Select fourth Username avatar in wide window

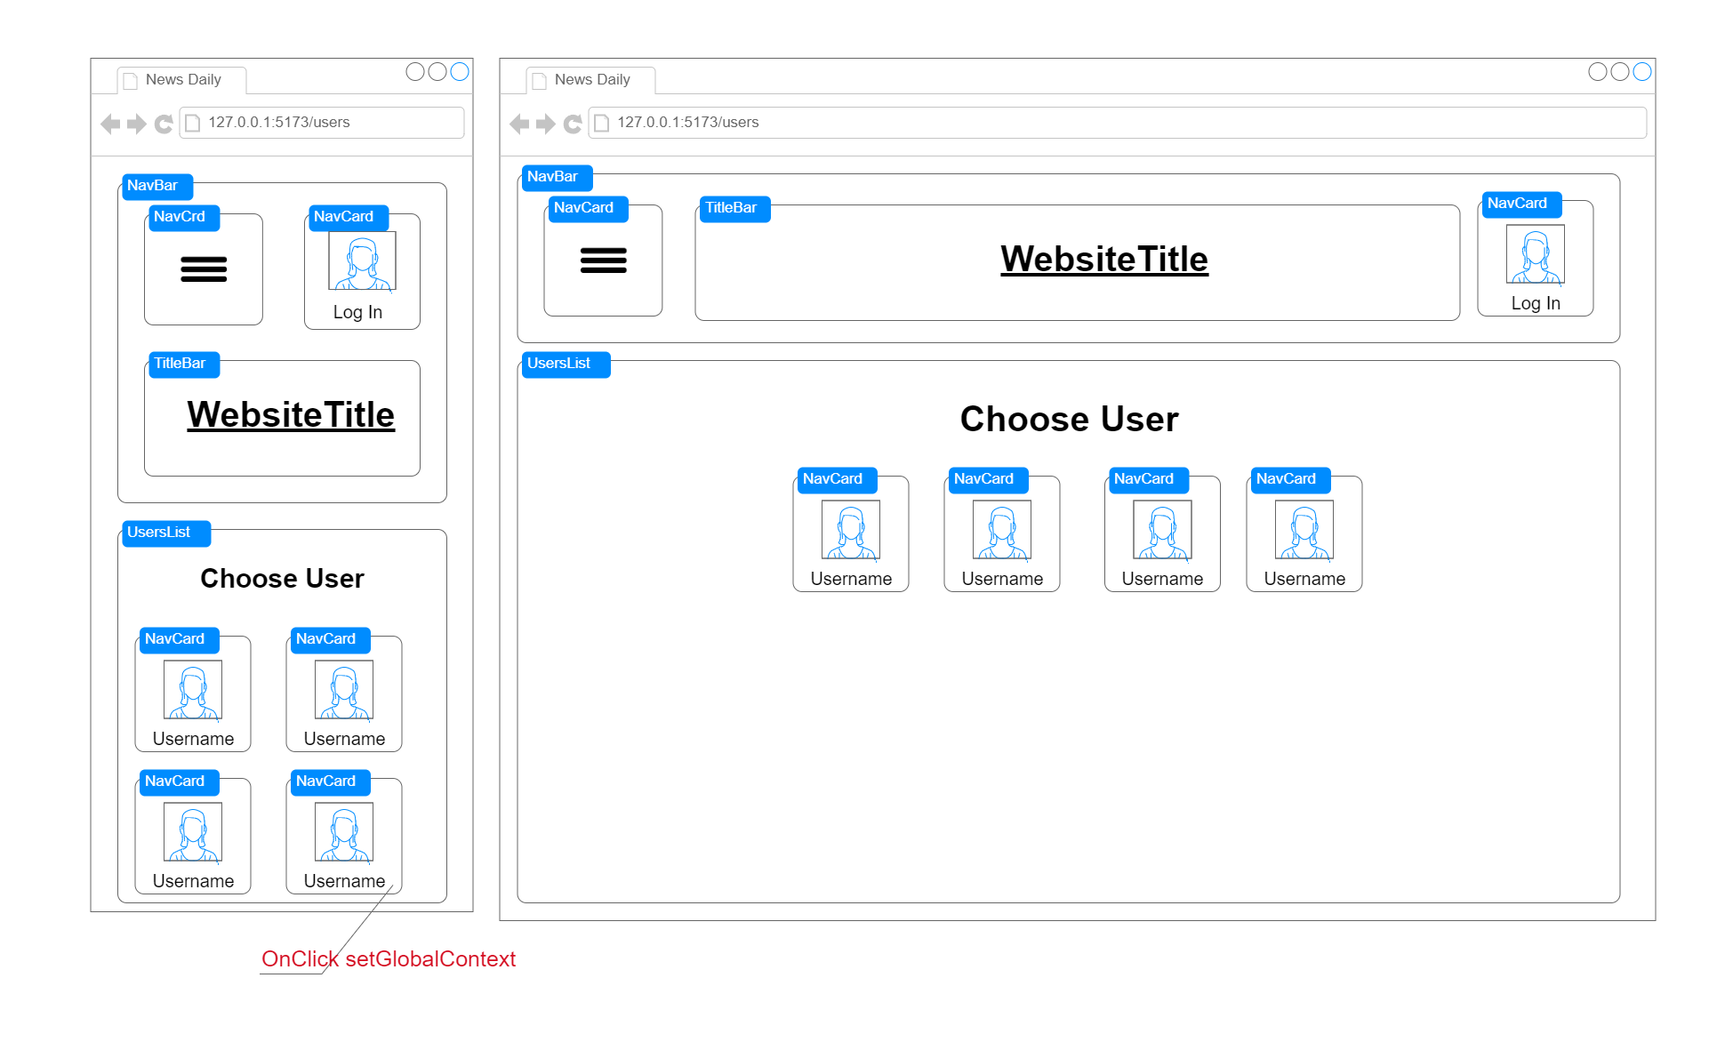1304,530
